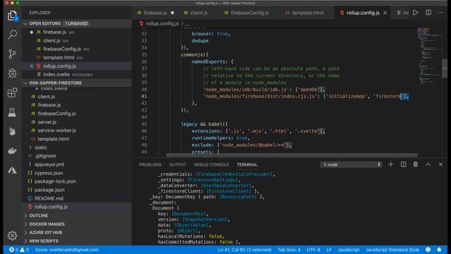Open the Extensions view
This screenshot has height=254, width=451.
point(12,92)
